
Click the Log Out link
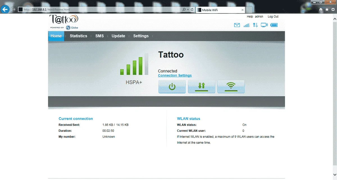pyautogui.click(x=273, y=17)
